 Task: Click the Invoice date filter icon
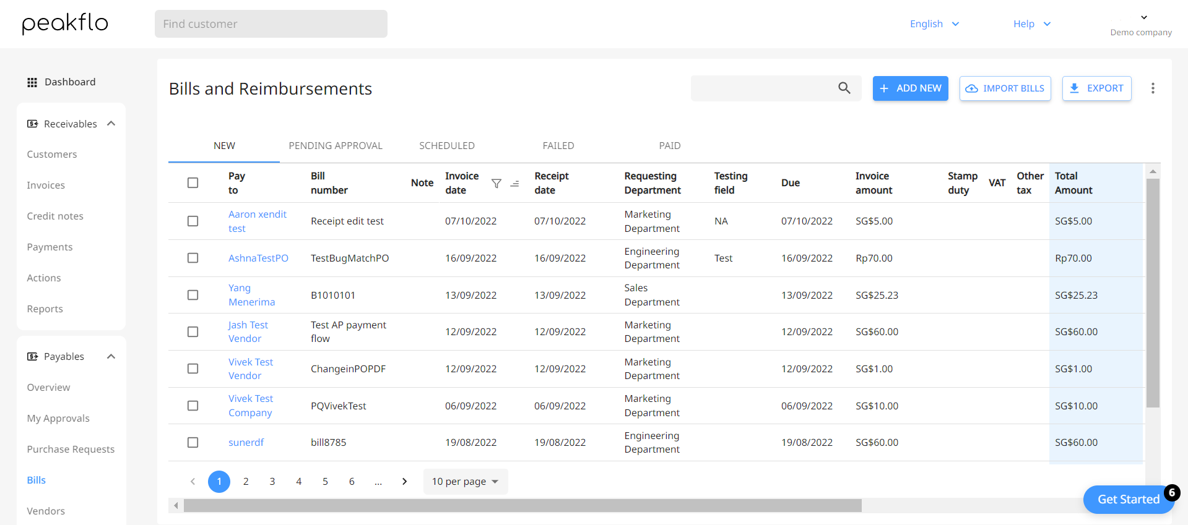(496, 184)
